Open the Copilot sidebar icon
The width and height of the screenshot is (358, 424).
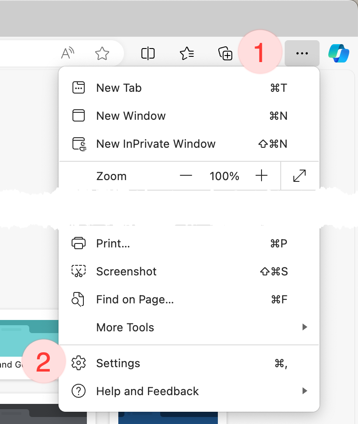coord(339,54)
